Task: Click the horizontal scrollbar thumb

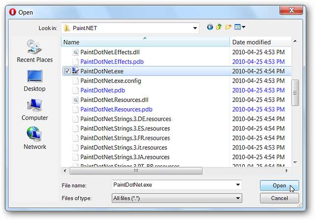Action: pos(136,171)
